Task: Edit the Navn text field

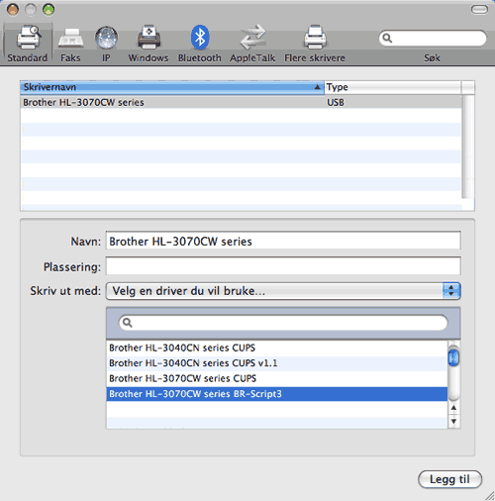Action: coord(283,241)
